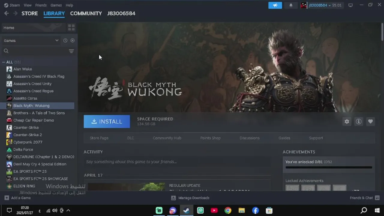Show hidden system tray icons

pos(68,210)
